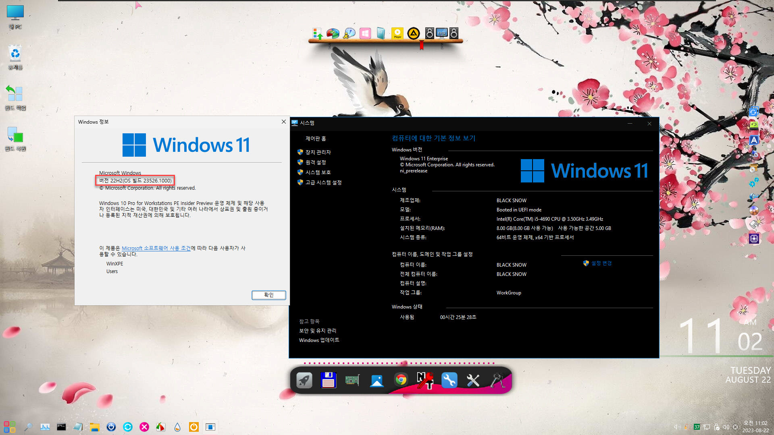774x435 pixels.
Task: Open the teal book icon on the shelf
Action: click(x=381, y=33)
